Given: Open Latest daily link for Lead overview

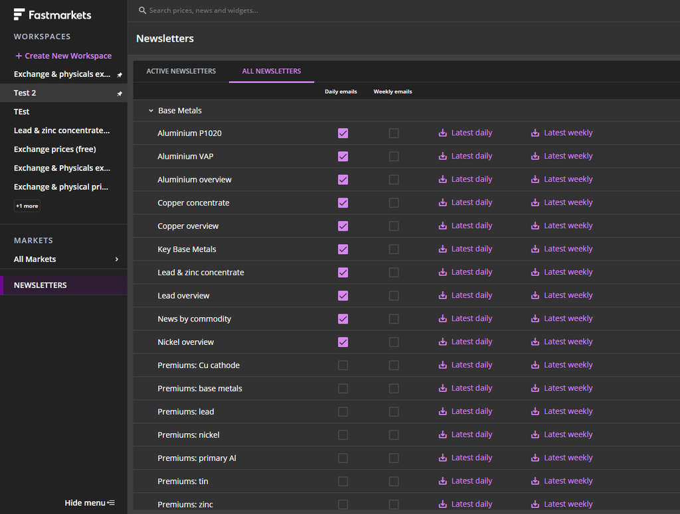Looking at the screenshot, I should pos(471,296).
